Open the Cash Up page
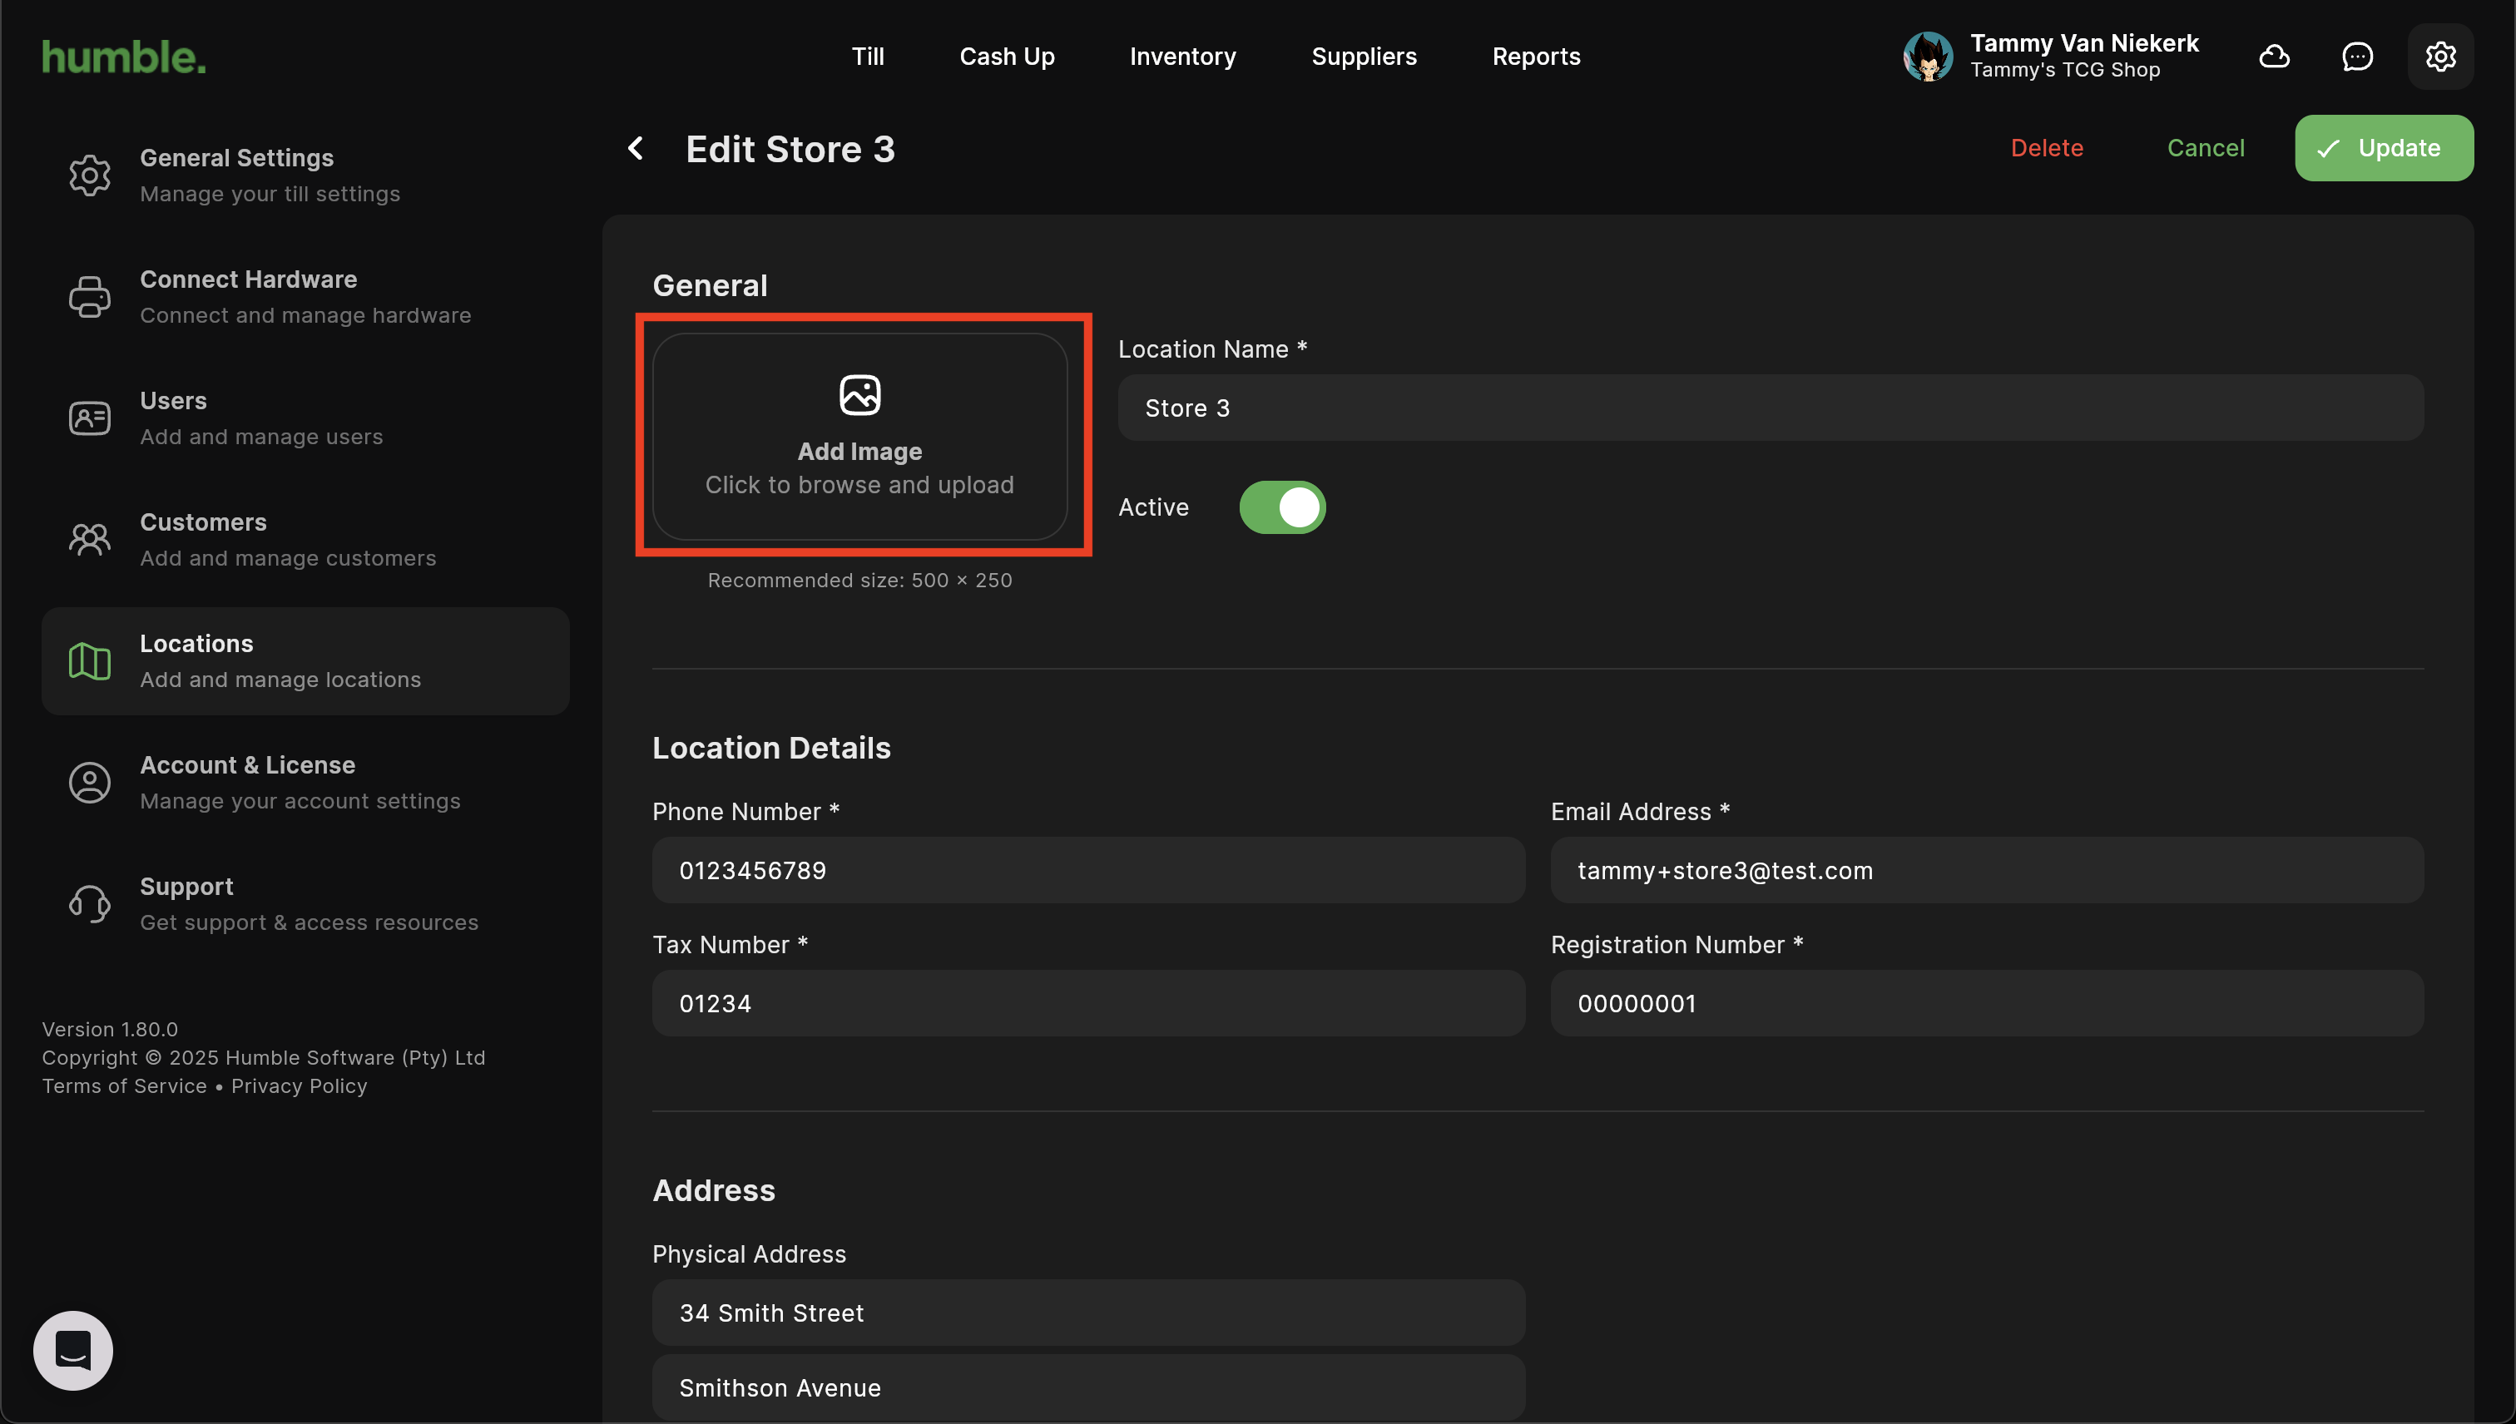Screen dimensions: 2516x1424 point(1007,57)
